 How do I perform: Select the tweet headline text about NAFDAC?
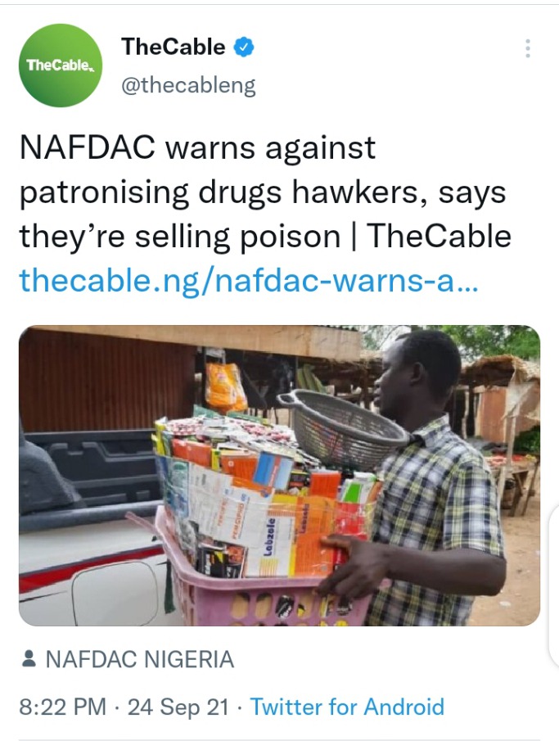pos(264,192)
